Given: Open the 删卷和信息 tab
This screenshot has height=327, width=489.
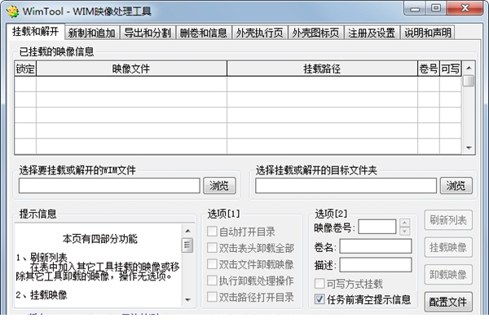Looking at the screenshot, I should coord(204,33).
